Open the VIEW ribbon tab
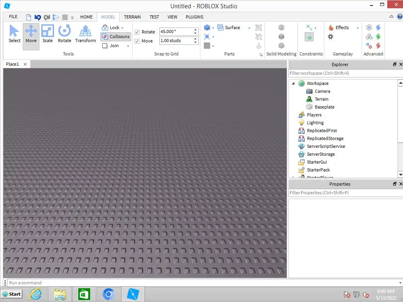This screenshot has height=302, width=403. 172,17
